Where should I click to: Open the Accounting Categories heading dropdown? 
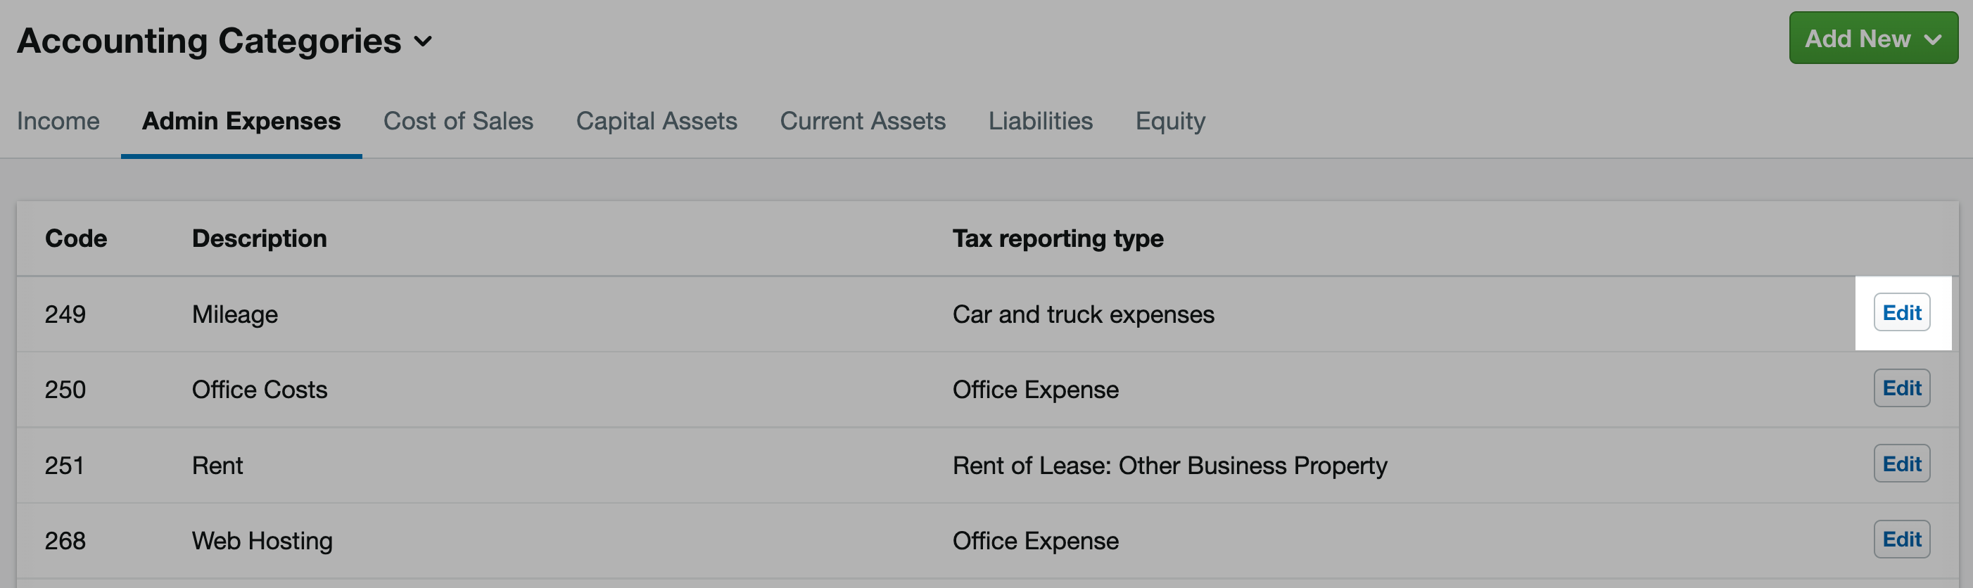pyautogui.click(x=224, y=41)
